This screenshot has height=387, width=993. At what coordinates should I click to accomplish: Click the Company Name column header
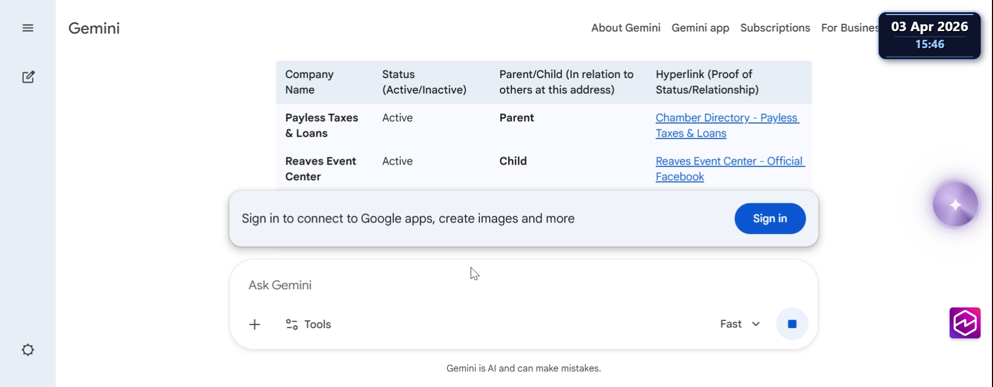tap(309, 82)
